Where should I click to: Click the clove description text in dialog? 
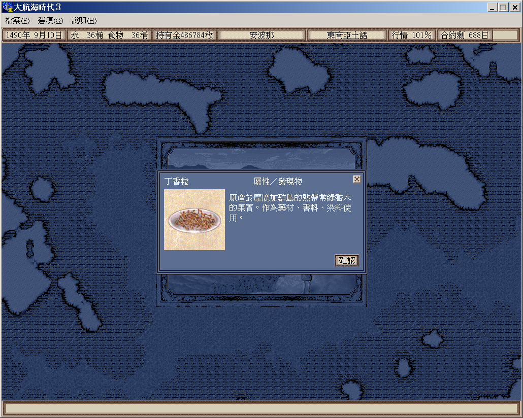pyautogui.click(x=290, y=207)
